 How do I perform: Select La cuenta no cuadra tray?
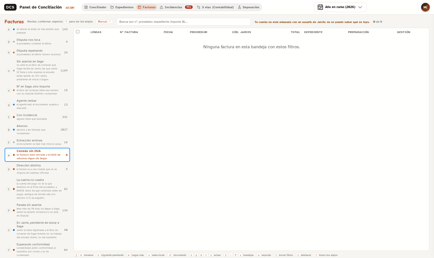(x=37, y=189)
